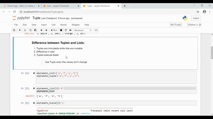Move selected cell up arrow
This screenshot has height=119, width=213.
41,30
